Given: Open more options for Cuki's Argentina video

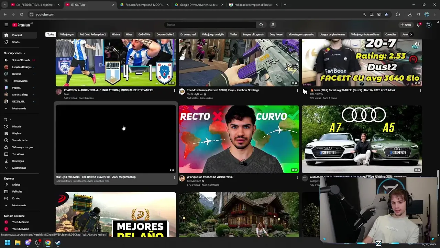Looking at the screenshot, I should pos(174,91).
